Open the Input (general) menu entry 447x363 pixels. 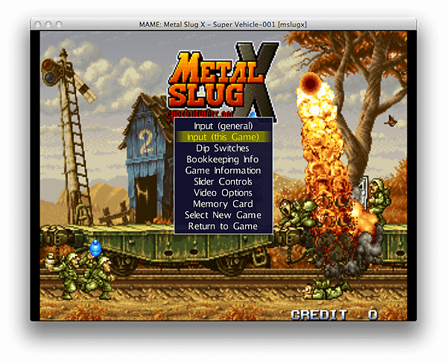click(223, 126)
